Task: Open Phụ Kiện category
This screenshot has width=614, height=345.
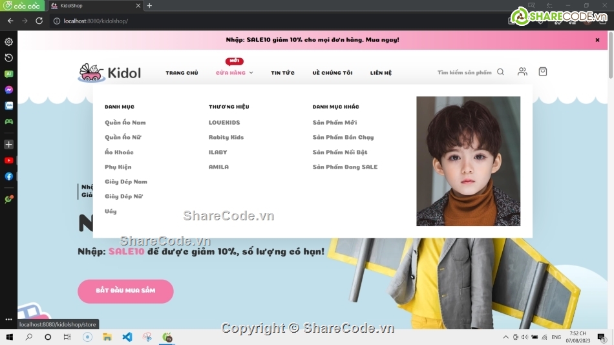Action: (x=118, y=167)
